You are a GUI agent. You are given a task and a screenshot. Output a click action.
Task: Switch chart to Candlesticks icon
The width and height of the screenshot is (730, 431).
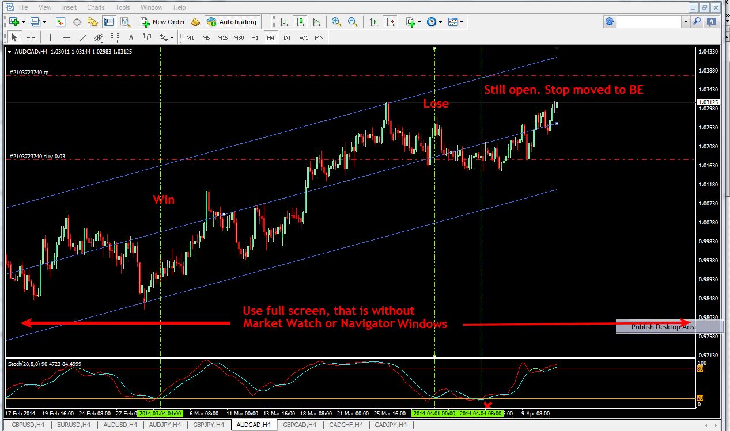[300, 22]
